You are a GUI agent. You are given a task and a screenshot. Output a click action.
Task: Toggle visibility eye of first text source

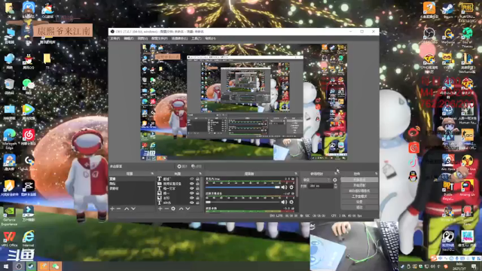pos(191,179)
